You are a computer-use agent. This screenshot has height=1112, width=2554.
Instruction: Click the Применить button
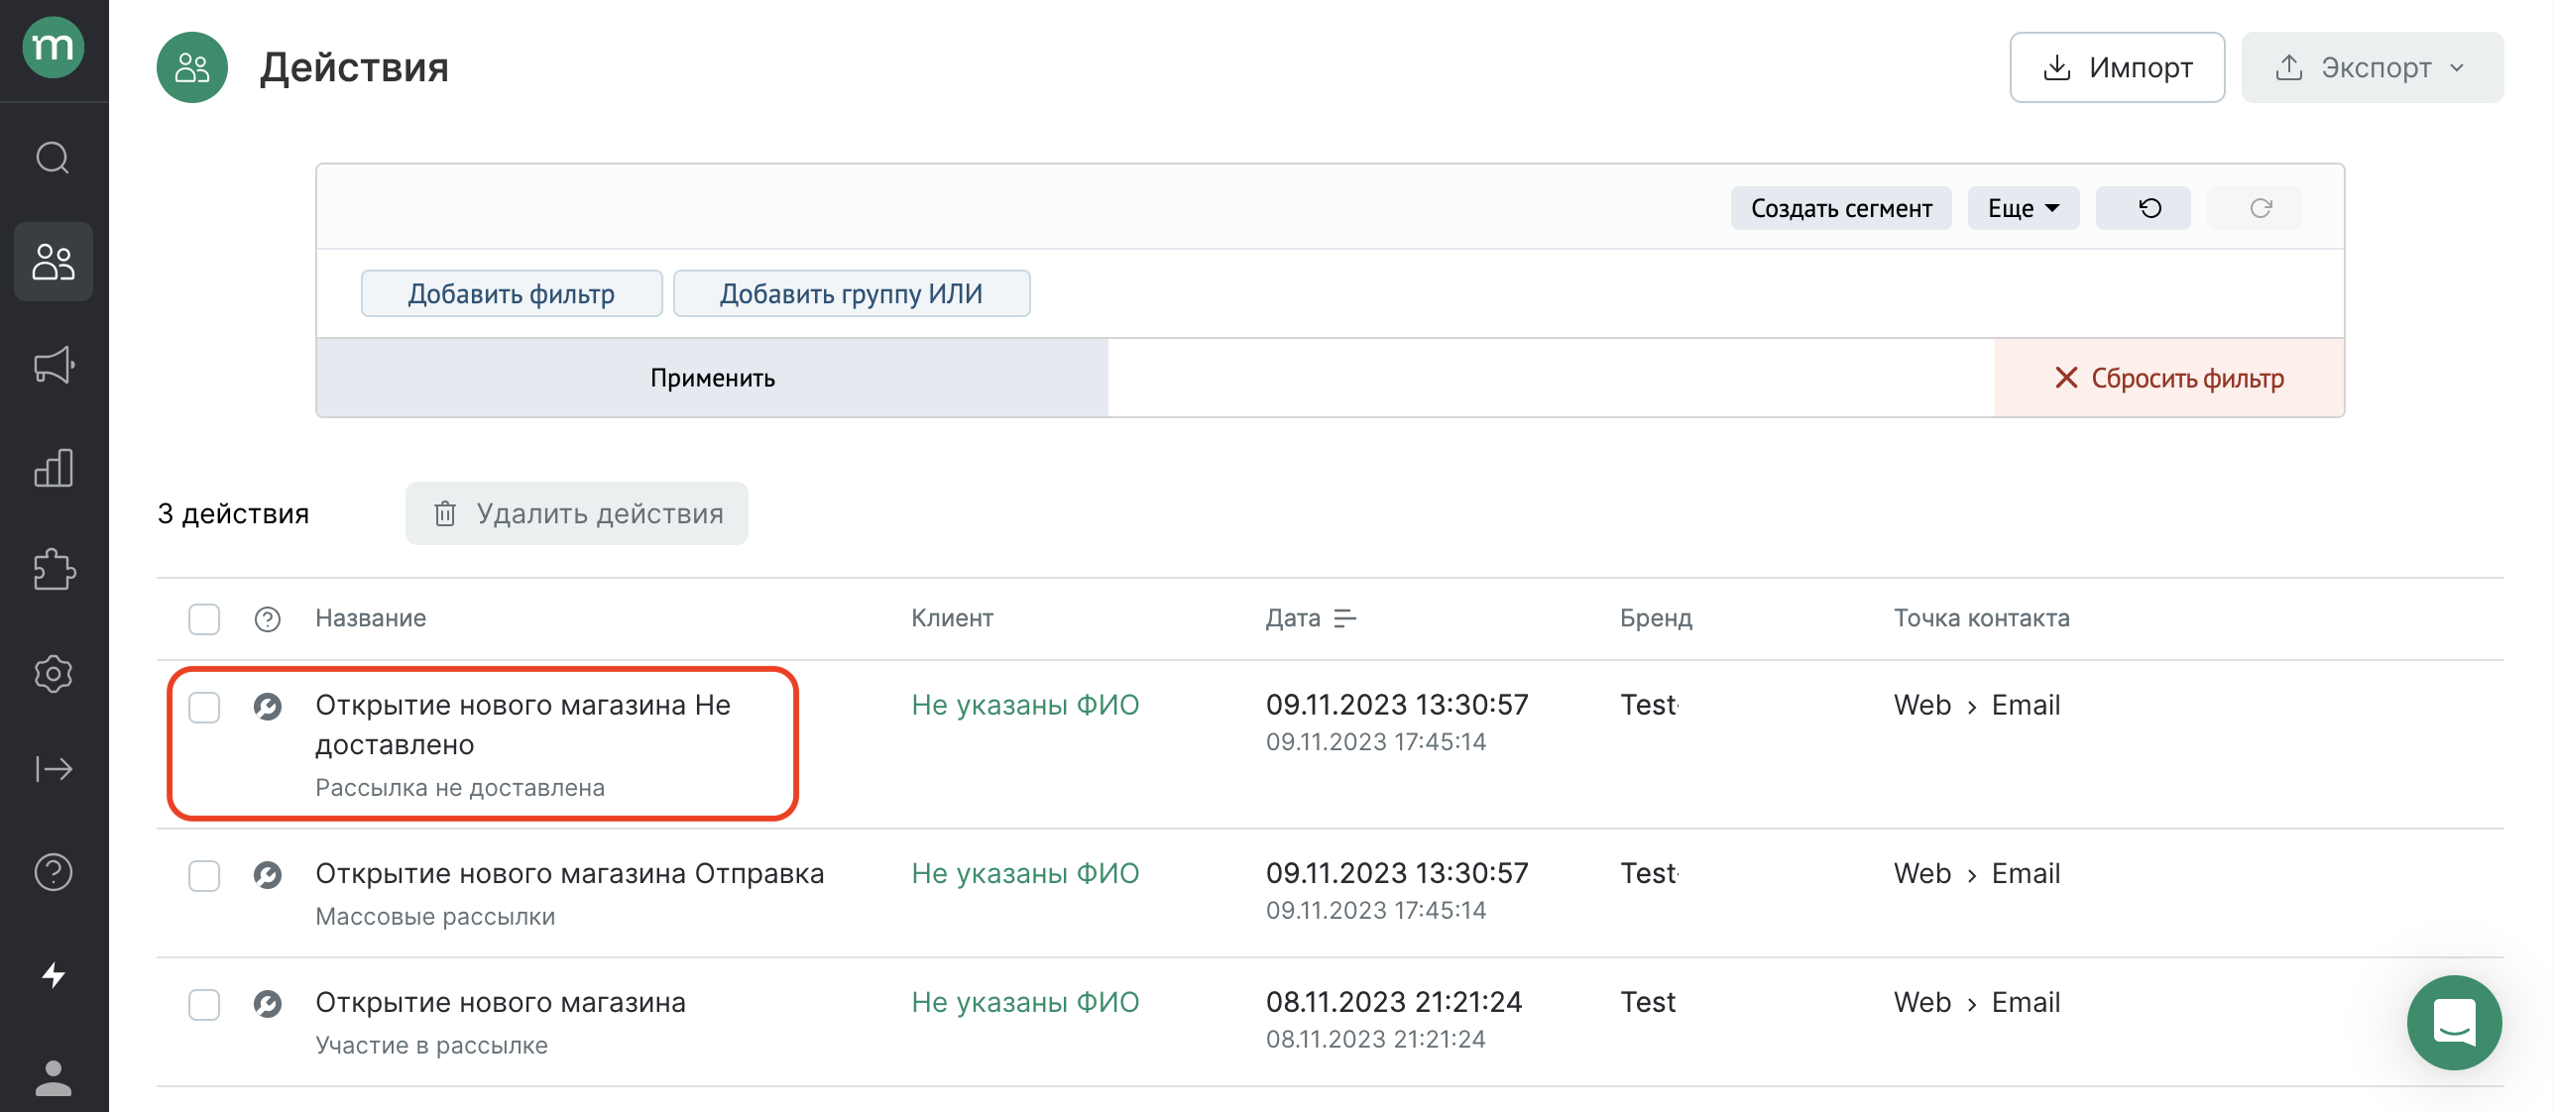point(712,378)
